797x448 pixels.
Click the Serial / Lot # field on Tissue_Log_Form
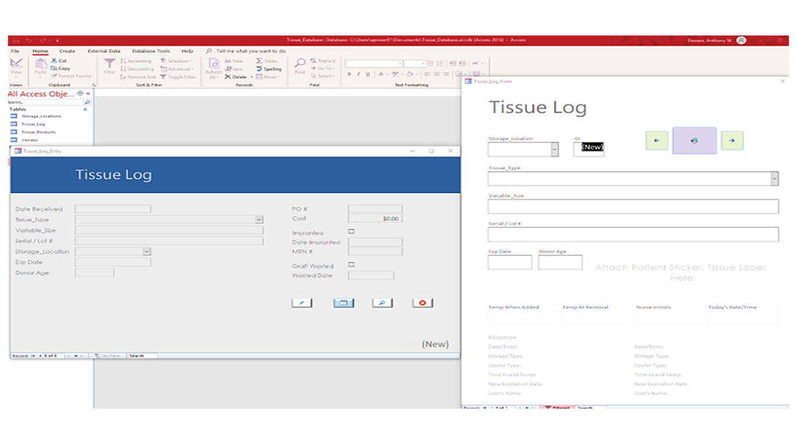tap(633, 235)
